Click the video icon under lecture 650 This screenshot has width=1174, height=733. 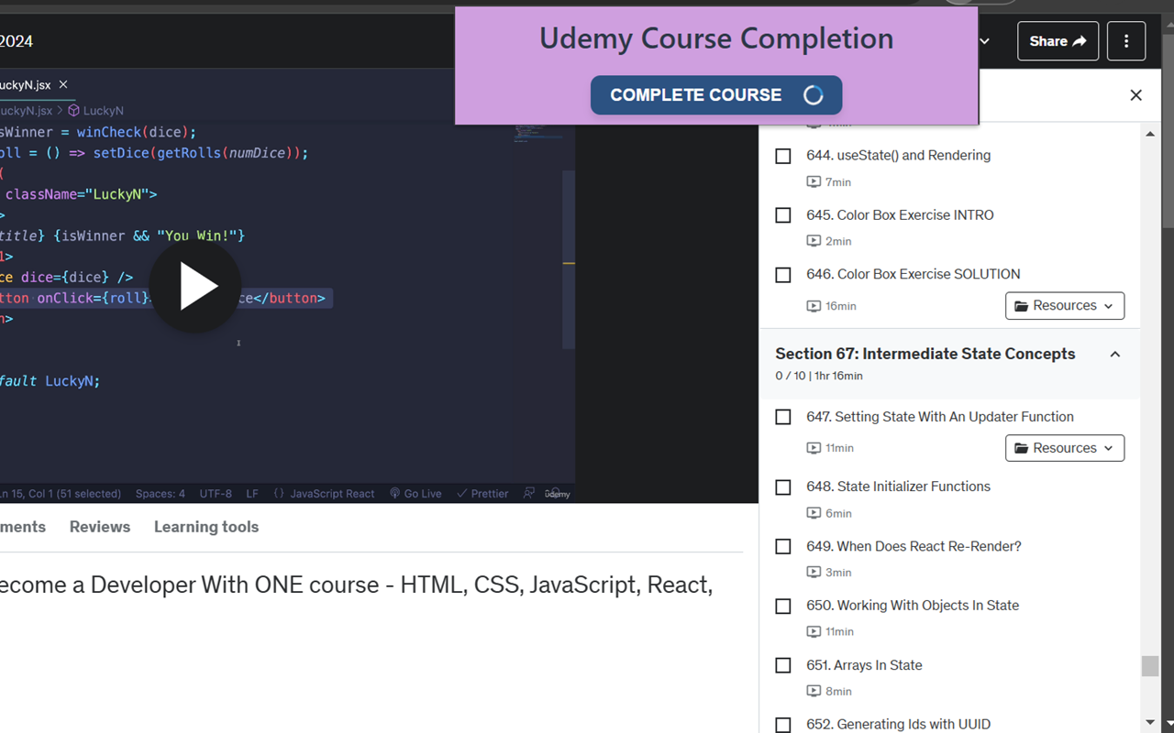(814, 631)
